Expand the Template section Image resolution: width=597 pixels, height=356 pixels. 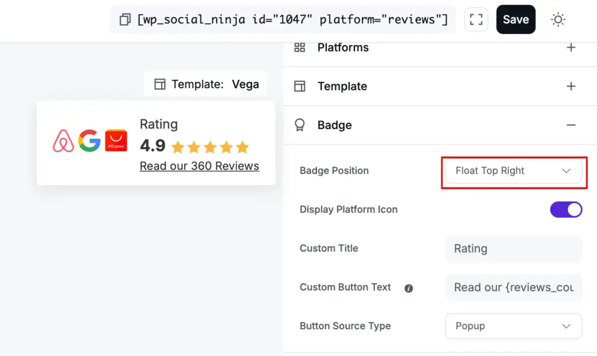coord(571,86)
